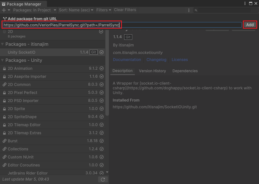
Task: Click installed checkmark for Unity SocketIO
Action: pos(102,52)
